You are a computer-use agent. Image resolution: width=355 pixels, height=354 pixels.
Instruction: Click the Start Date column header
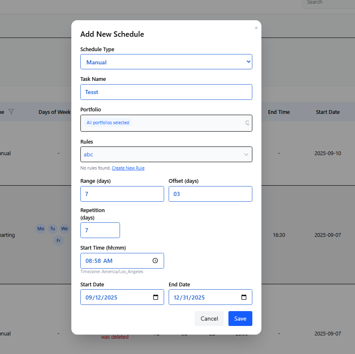[327, 112]
